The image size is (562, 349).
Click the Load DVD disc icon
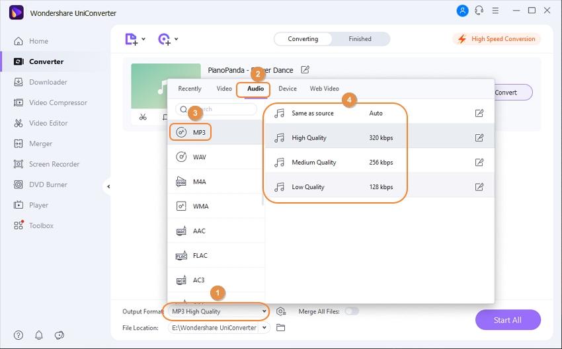(165, 39)
